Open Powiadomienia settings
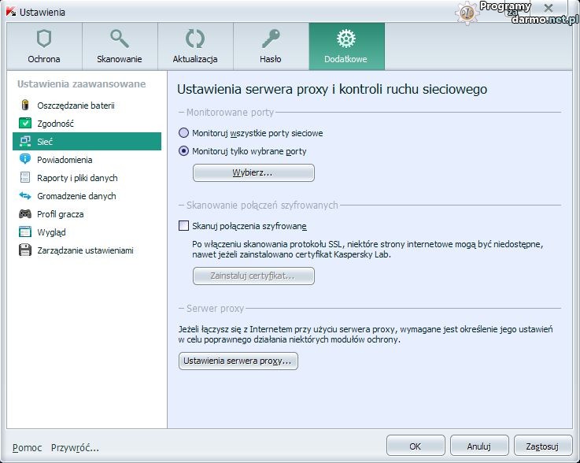This screenshot has width=580, height=463. (x=87, y=160)
